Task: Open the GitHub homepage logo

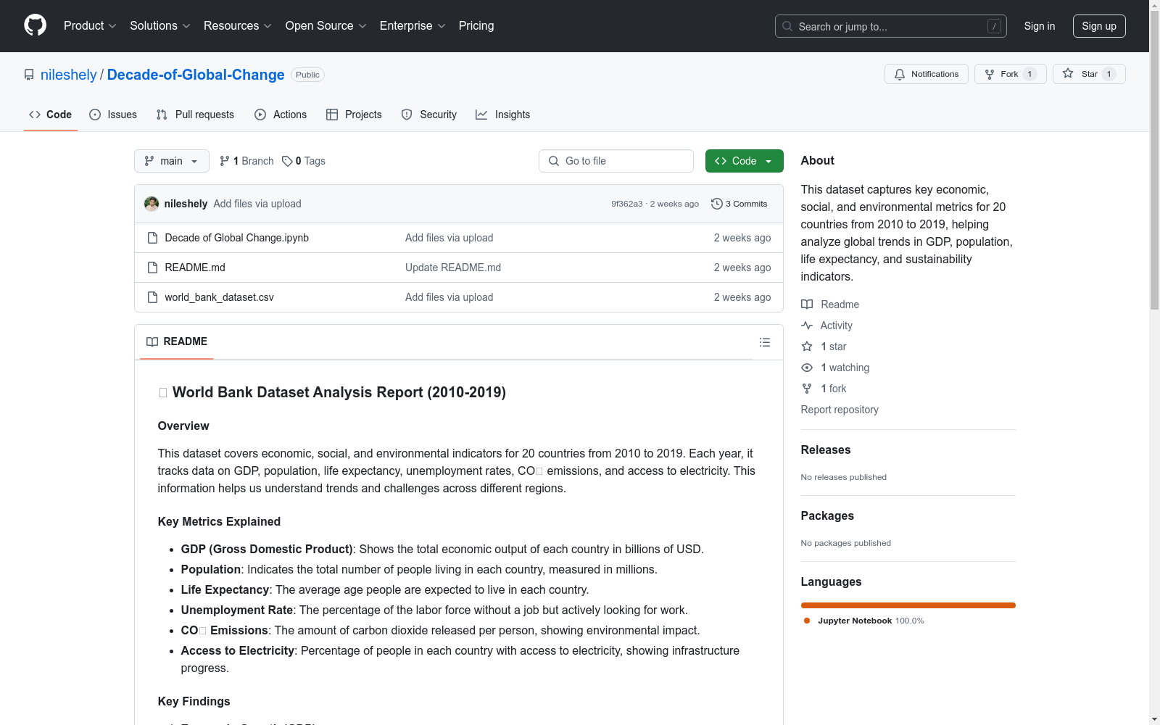Action: [x=35, y=25]
